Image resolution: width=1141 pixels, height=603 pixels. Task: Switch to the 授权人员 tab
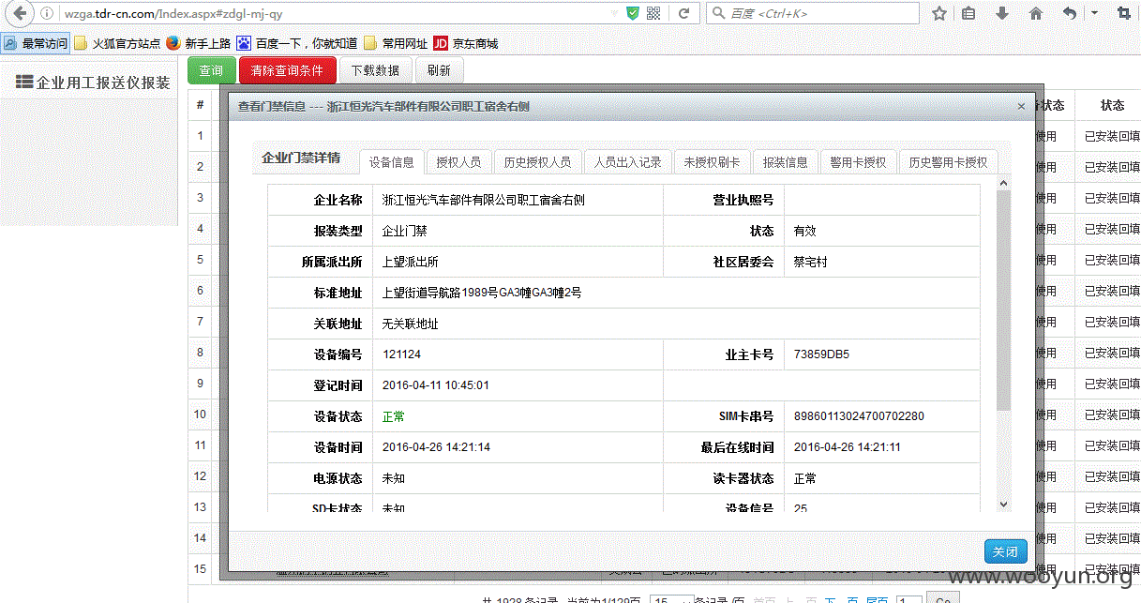[458, 162]
